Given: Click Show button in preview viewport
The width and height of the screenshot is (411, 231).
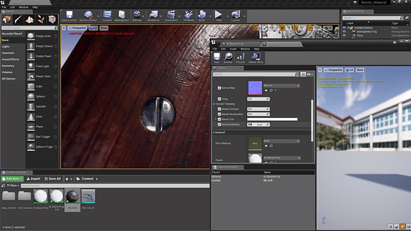Looking at the screenshot, I should 360,70.
